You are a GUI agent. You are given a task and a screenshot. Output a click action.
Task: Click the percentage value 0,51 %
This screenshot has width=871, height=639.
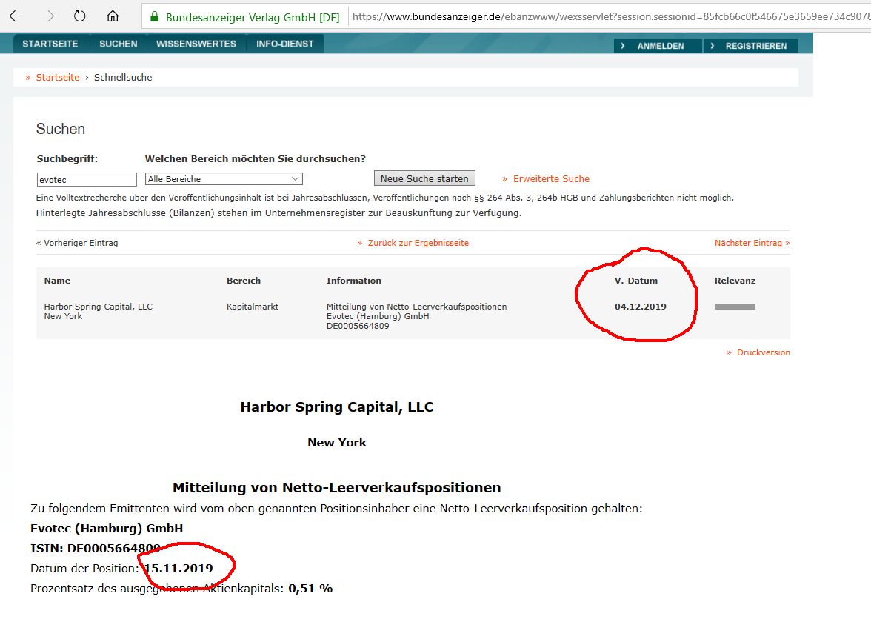[x=310, y=589]
